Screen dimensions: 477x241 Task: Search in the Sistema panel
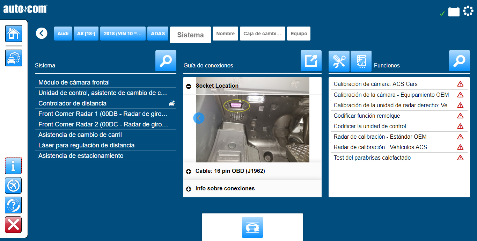[x=166, y=61]
